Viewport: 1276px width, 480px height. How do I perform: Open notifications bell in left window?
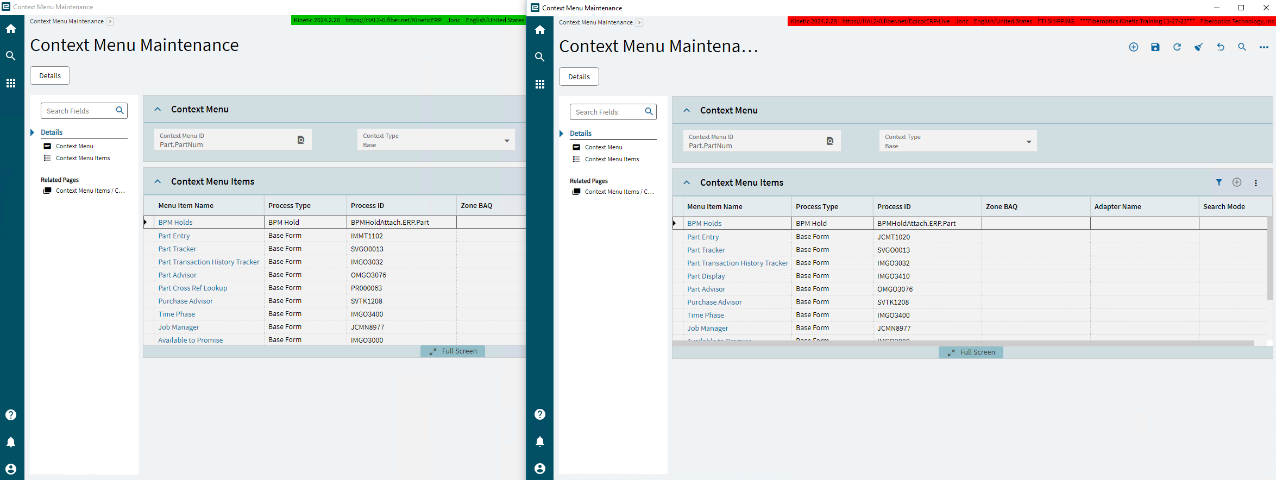pyautogui.click(x=11, y=442)
